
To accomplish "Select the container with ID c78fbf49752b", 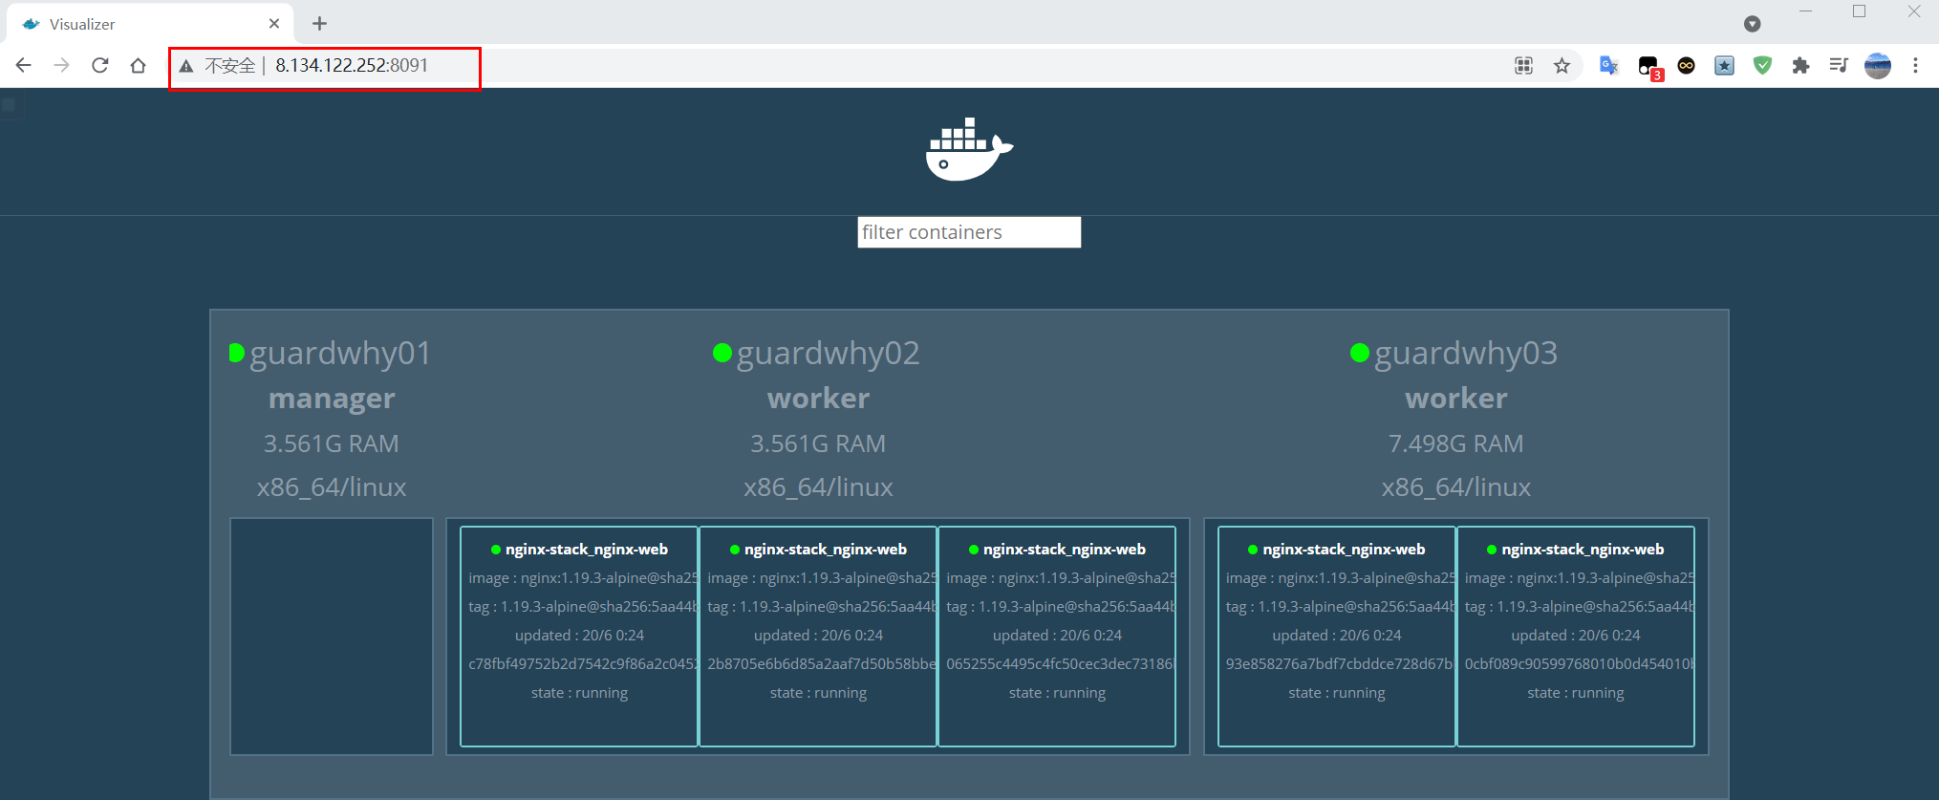I will pyautogui.click(x=579, y=636).
